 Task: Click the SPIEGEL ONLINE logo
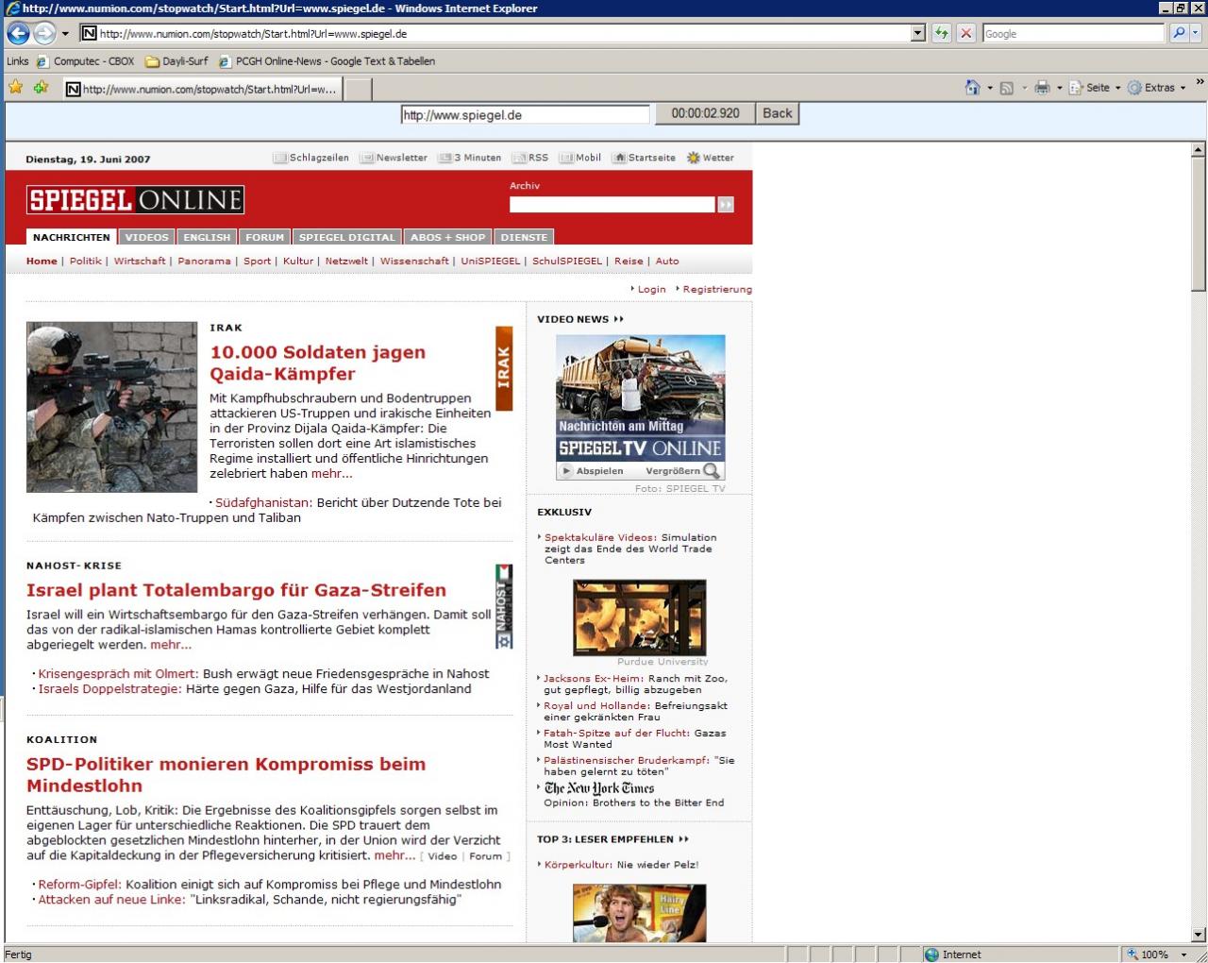pyautogui.click(x=135, y=200)
